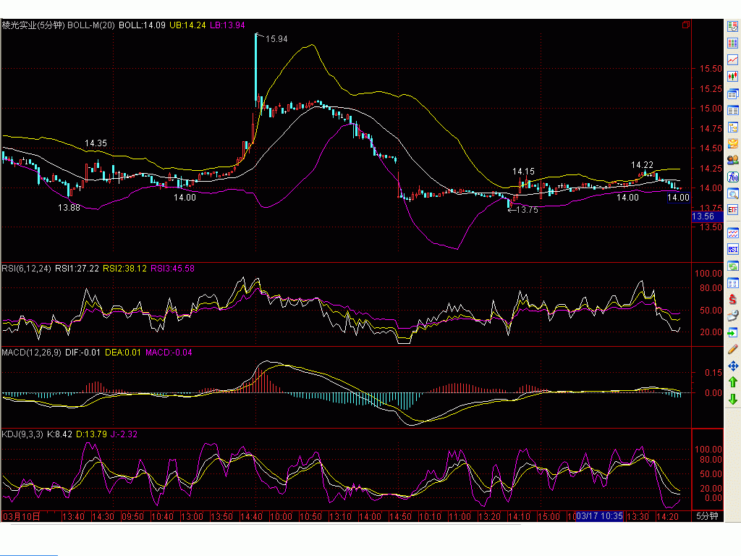Switch to the intraday line chart icon
Screen dimensions: 741x556
click(732, 60)
